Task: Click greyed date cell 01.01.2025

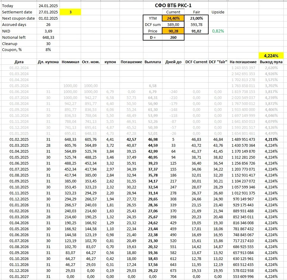Action: [19, 133]
